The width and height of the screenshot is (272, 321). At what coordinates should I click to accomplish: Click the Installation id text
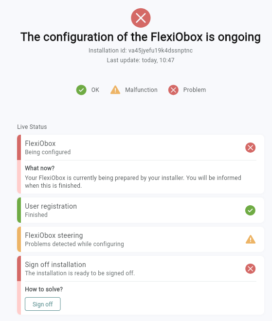141,51
